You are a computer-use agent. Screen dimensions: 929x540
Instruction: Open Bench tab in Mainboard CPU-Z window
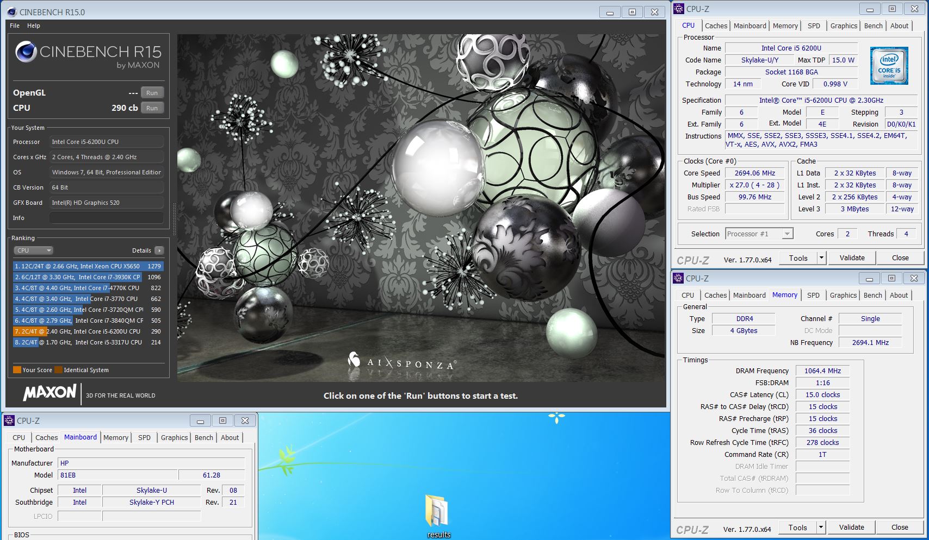204,437
